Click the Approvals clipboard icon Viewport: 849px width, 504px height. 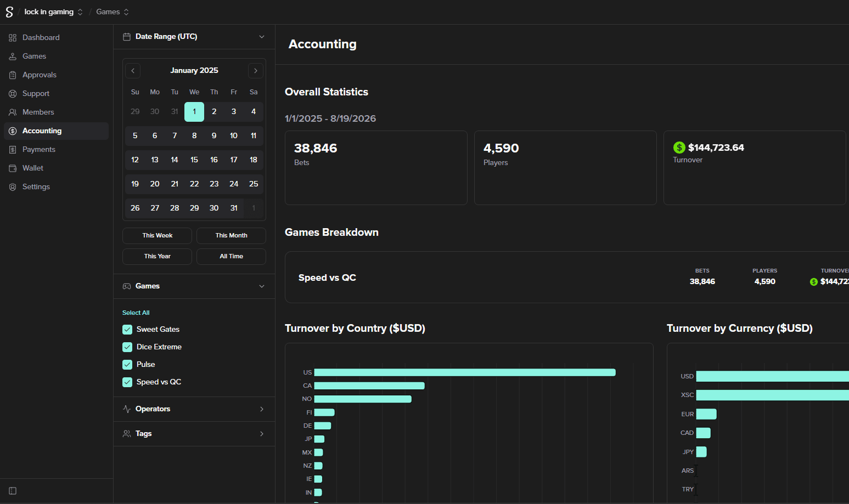pos(13,75)
